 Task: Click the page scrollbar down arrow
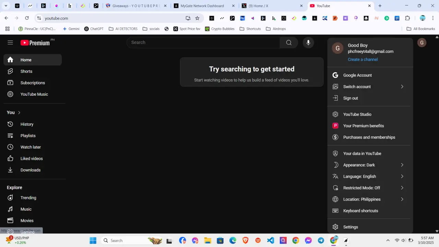pyautogui.click(x=437, y=231)
